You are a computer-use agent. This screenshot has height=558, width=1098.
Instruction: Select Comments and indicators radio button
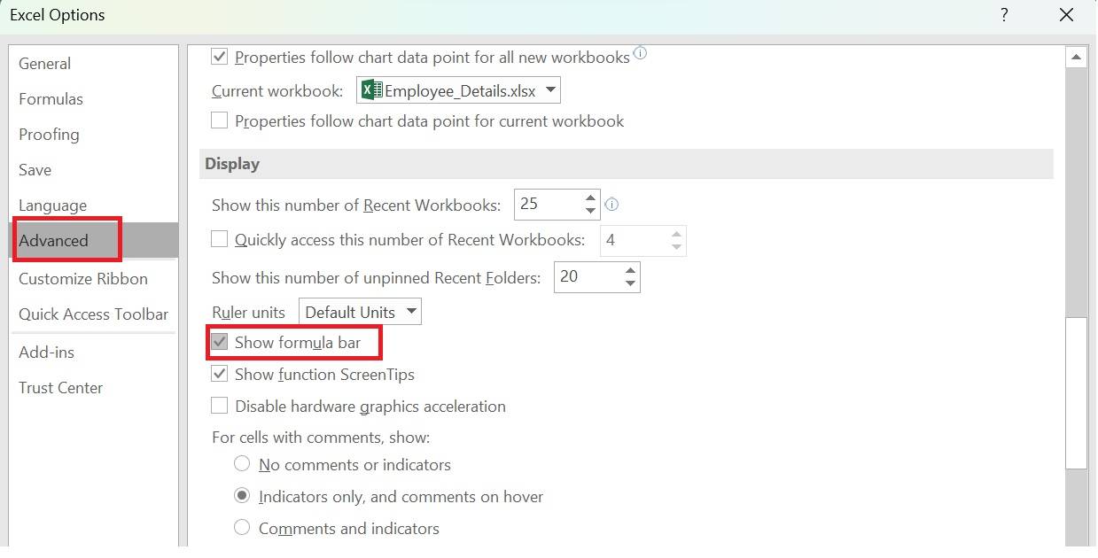coord(242,528)
